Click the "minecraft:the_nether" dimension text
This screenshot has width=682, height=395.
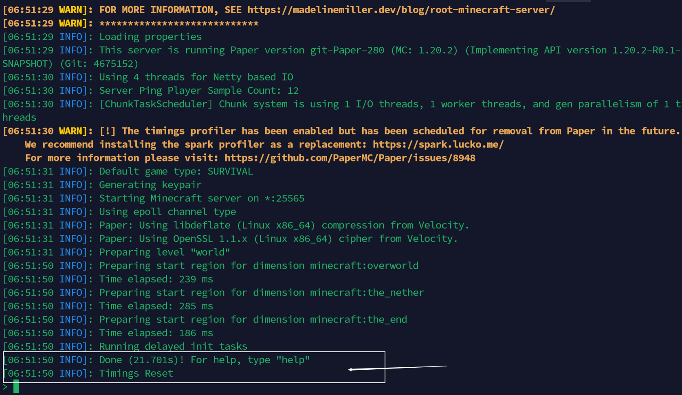click(367, 293)
